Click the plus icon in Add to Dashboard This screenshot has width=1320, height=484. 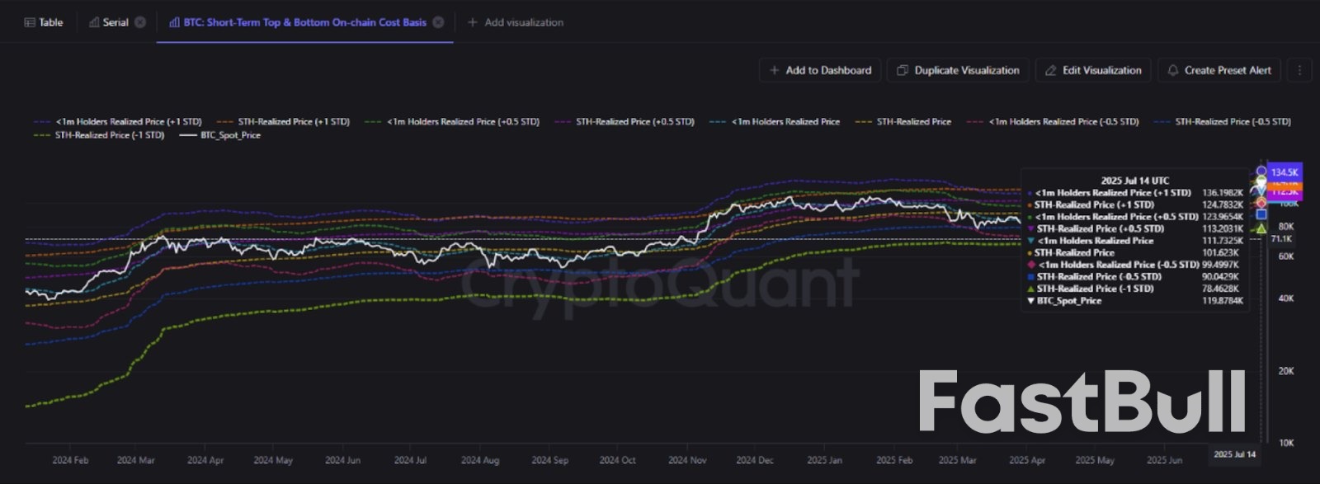[x=774, y=70]
